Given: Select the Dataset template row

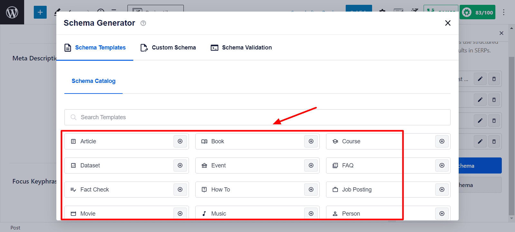Looking at the screenshot, I should (x=119, y=165).
